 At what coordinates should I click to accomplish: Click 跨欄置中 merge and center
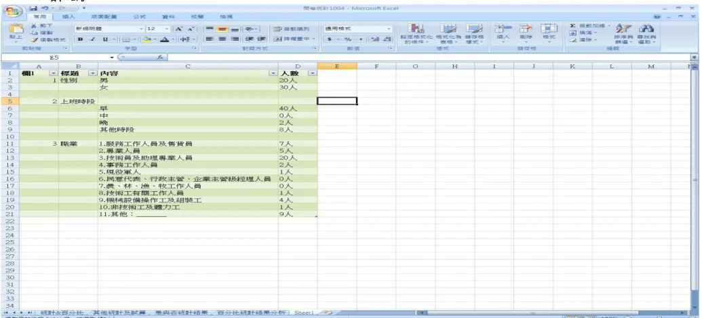click(293, 39)
